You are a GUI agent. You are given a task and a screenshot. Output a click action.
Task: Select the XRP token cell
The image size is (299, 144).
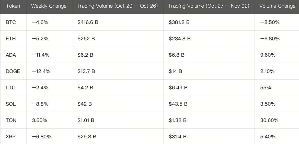[x=11, y=137]
